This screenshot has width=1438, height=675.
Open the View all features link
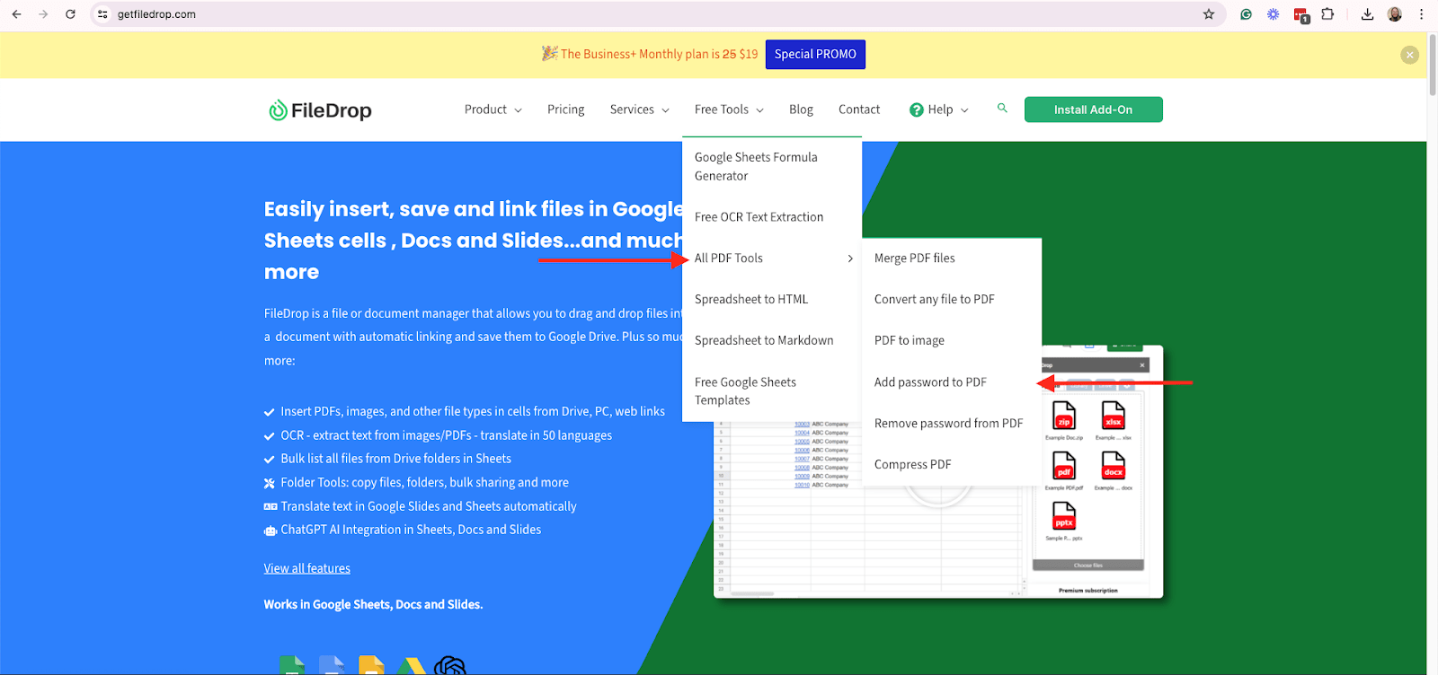point(307,568)
